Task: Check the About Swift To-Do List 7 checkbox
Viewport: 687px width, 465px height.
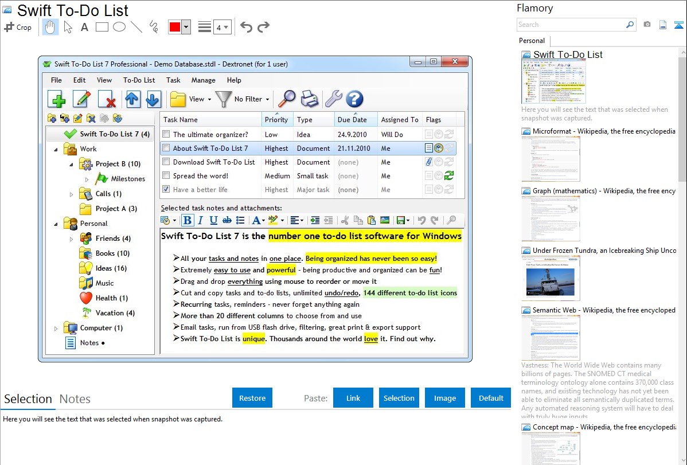Action: (166, 148)
